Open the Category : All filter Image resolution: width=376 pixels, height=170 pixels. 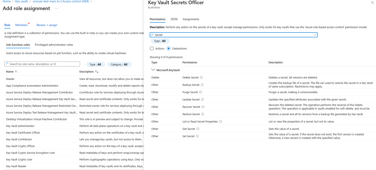point(119,65)
